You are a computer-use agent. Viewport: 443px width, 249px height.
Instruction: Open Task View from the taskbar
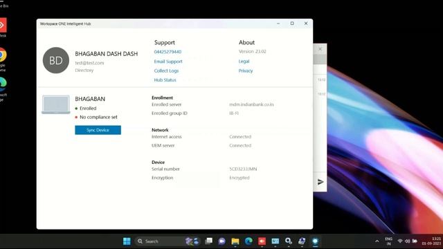208,241
